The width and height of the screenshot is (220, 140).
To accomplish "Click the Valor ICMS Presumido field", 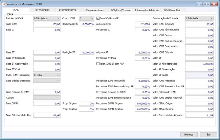I will click(x=199, y=81).
